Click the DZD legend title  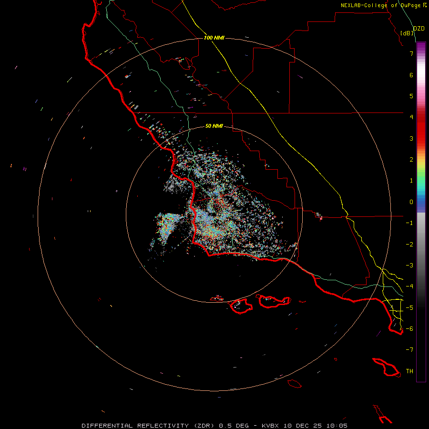pyautogui.click(x=419, y=28)
